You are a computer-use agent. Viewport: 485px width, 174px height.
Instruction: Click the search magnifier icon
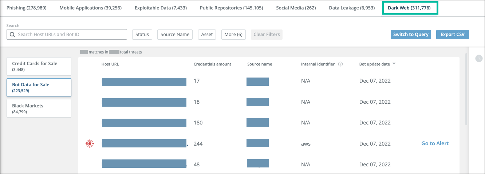coord(13,35)
